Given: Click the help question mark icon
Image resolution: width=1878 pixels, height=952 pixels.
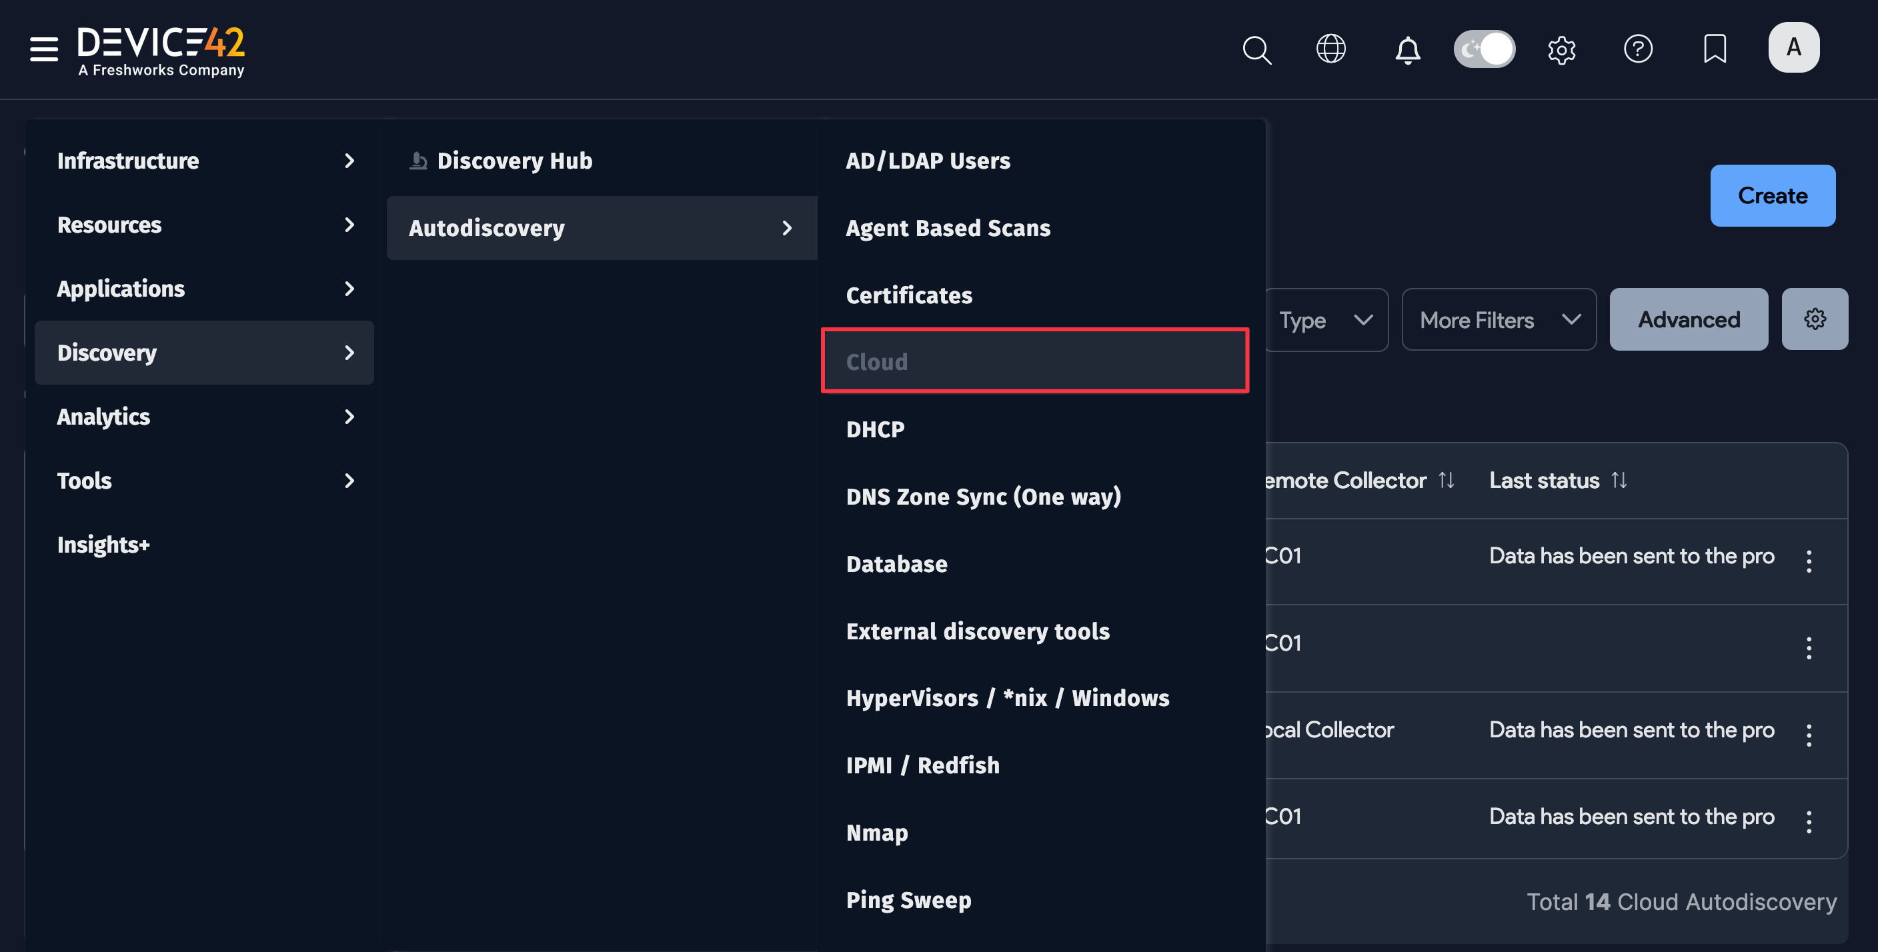Looking at the screenshot, I should click(x=1638, y=49).
